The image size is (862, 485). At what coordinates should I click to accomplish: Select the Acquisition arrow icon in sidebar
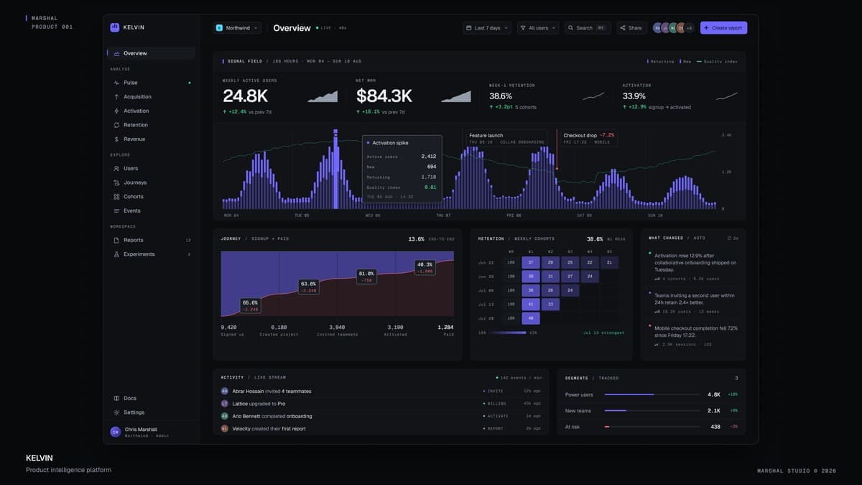[x=116, y=97]
